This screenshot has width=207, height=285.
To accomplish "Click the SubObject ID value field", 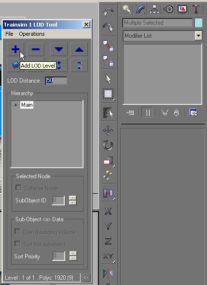I will tap(58, 200).
